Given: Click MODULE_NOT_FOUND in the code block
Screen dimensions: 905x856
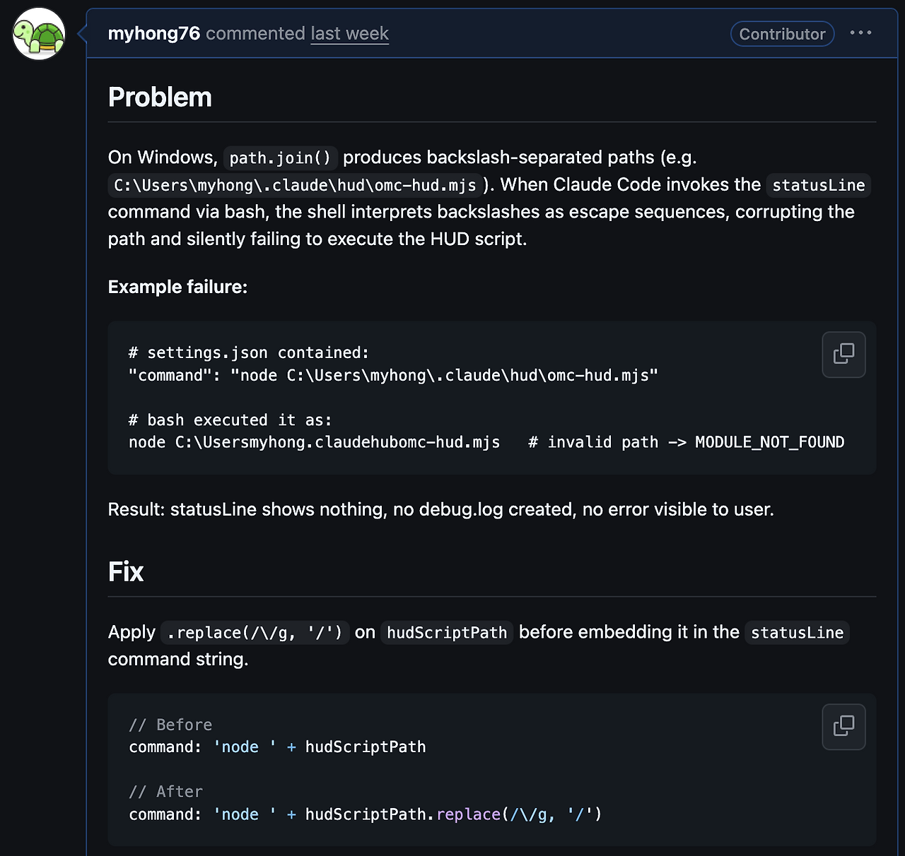Looking at the screenshot, I should pos(769,442).
